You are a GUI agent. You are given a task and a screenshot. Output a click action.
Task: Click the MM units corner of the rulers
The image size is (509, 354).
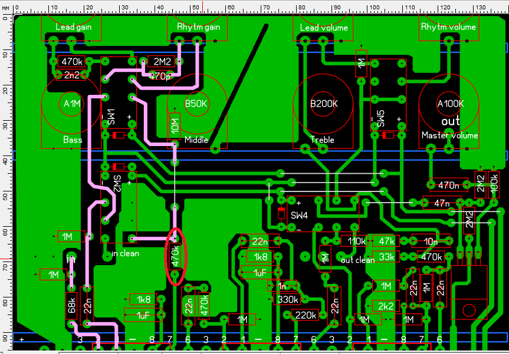(x=6, y=7)
